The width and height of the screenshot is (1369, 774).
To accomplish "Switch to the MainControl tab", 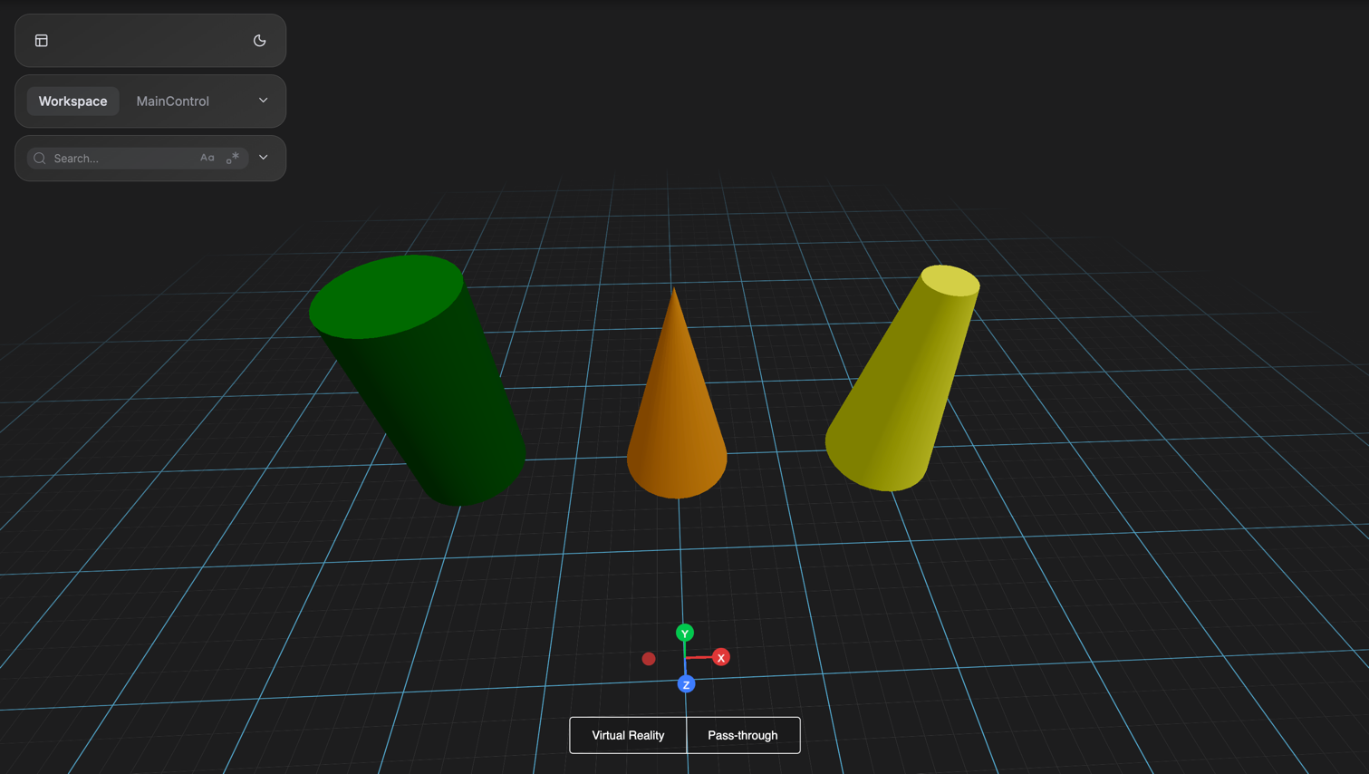I will 173,101.
